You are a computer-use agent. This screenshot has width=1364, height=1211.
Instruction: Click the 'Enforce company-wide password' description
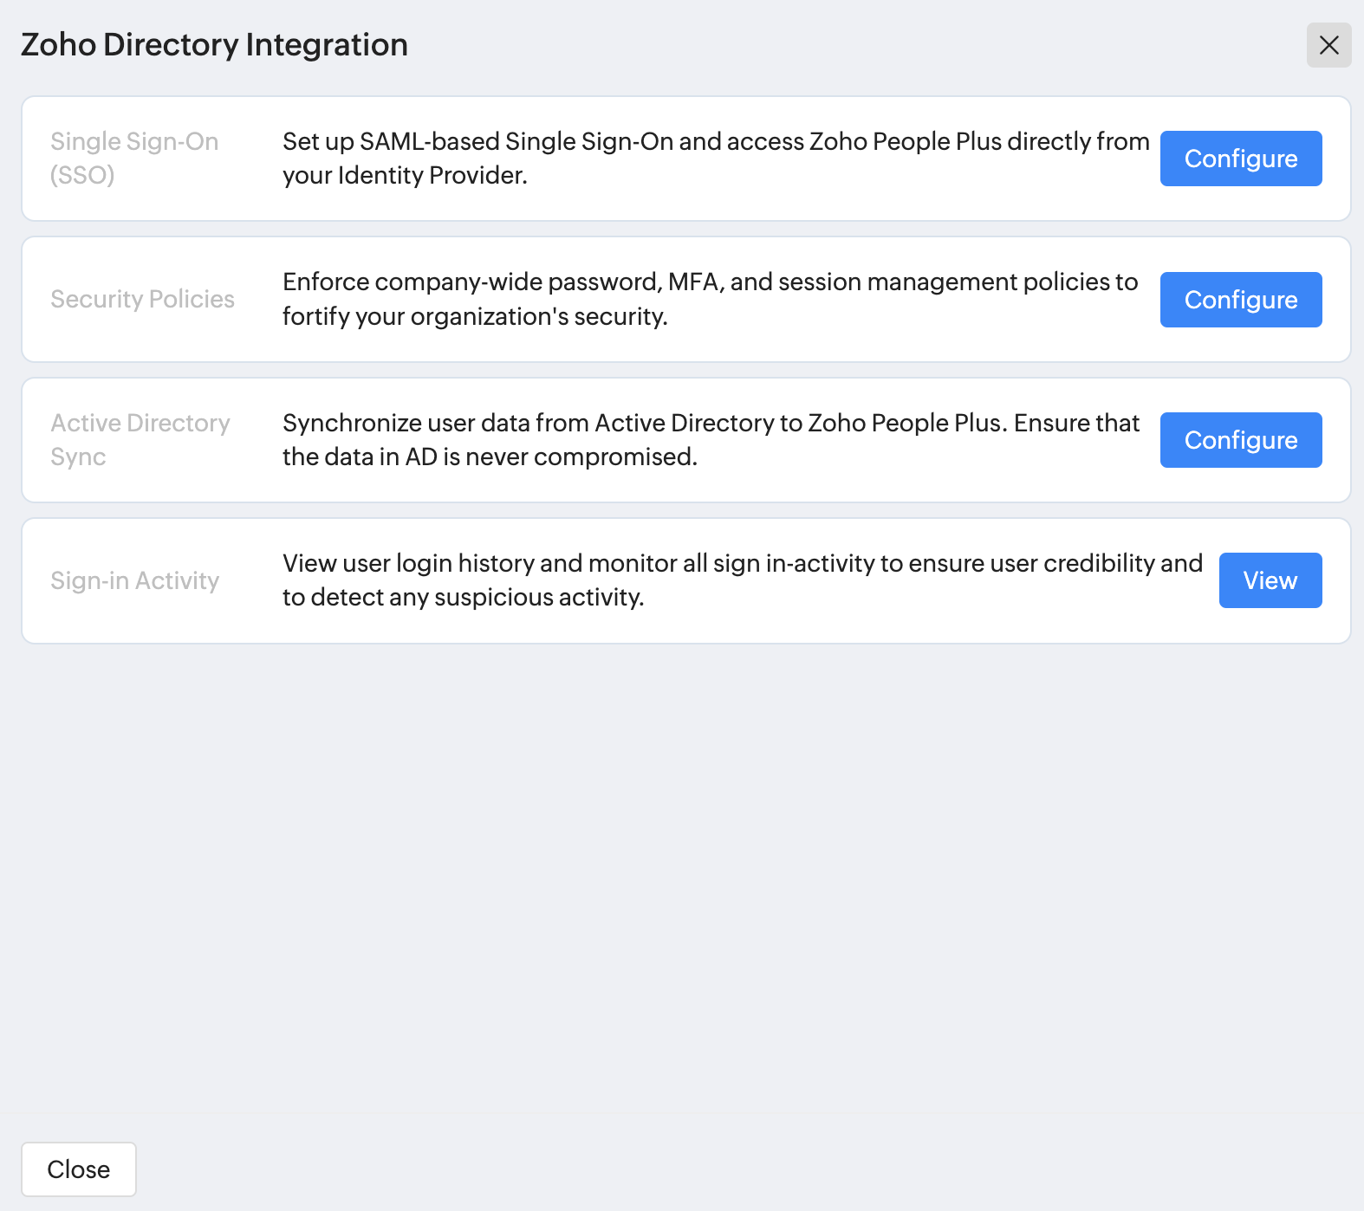(710, 300)
